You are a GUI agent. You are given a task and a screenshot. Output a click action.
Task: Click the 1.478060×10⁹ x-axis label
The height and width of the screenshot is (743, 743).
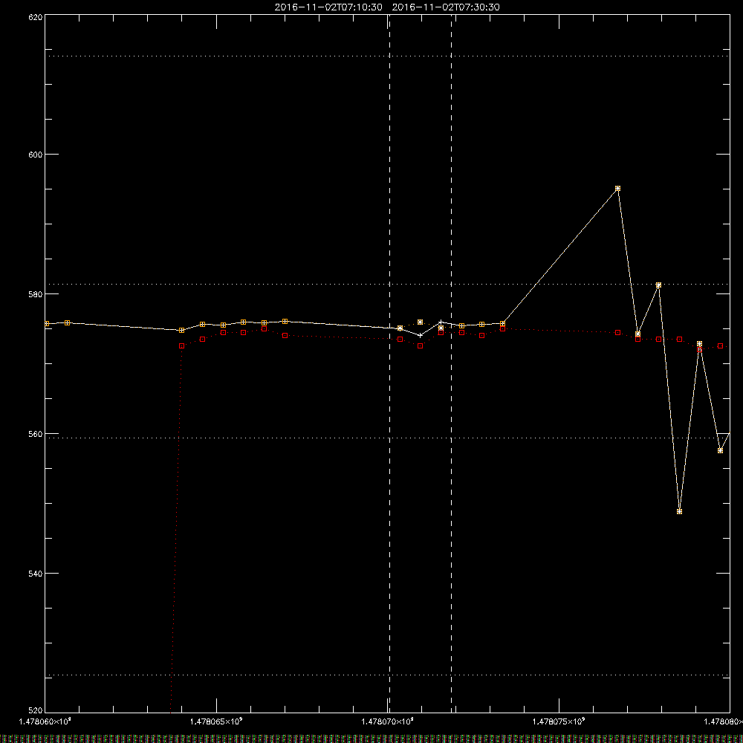click(x=45, y=721)
